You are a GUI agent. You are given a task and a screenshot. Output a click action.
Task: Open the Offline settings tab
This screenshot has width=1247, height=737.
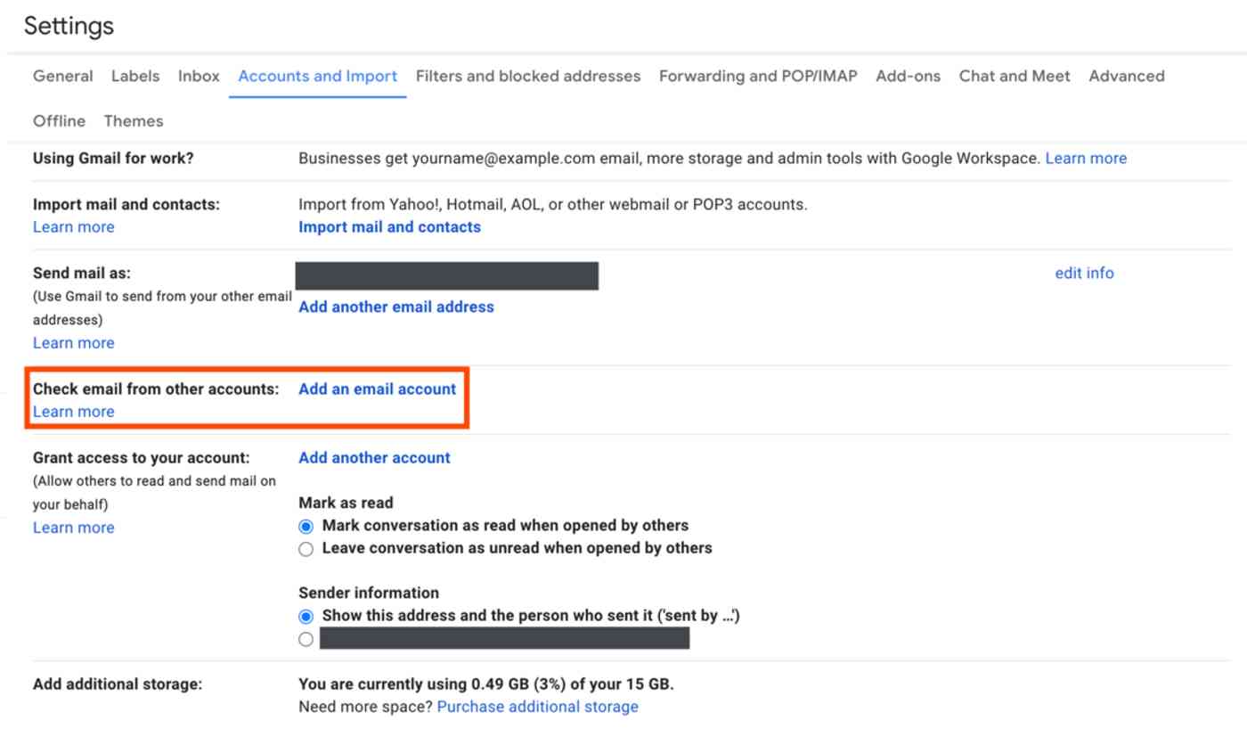[60, 120]
